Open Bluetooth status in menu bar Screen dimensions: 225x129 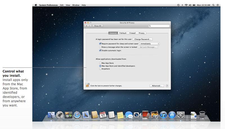click(182, 5)
